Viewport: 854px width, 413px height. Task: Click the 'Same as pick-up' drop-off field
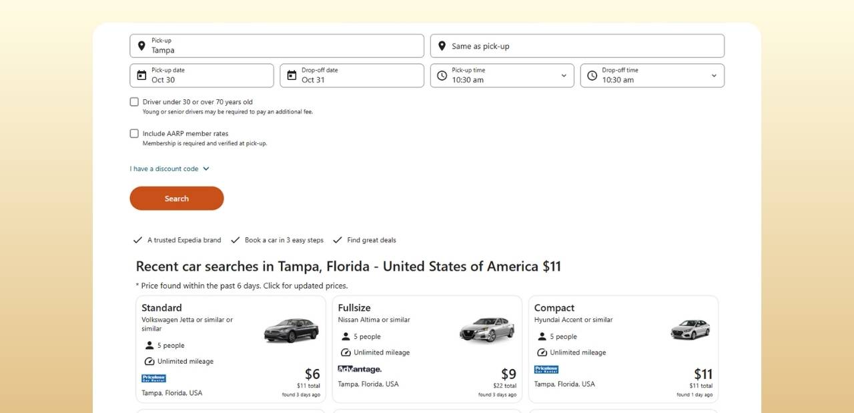tap(577, 46)
